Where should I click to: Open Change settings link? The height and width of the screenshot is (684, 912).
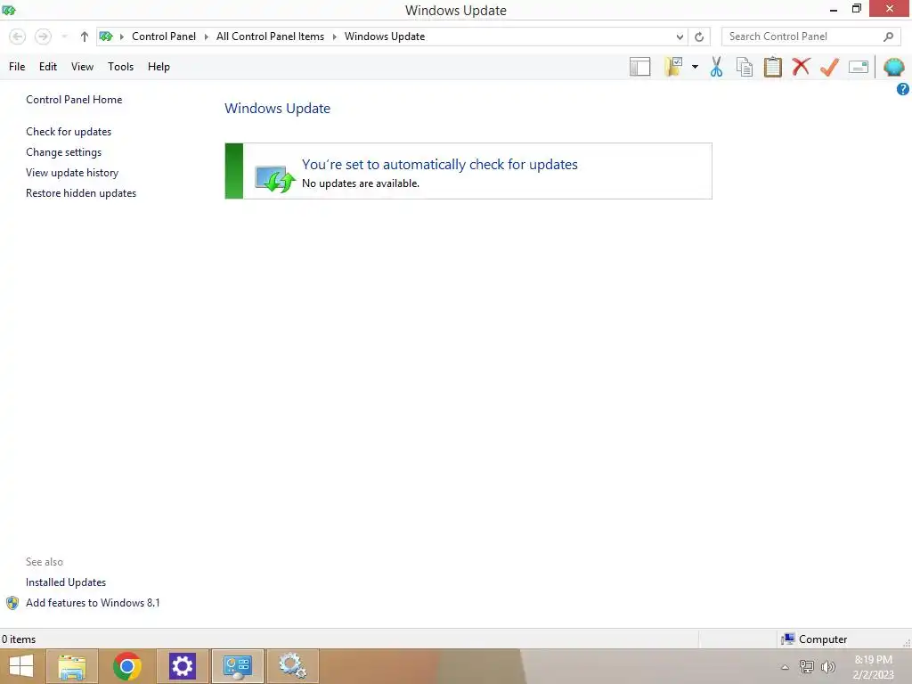pos(63,152)
